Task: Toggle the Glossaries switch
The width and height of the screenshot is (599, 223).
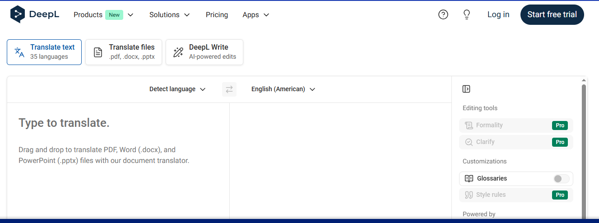Action: coord(561,179)
